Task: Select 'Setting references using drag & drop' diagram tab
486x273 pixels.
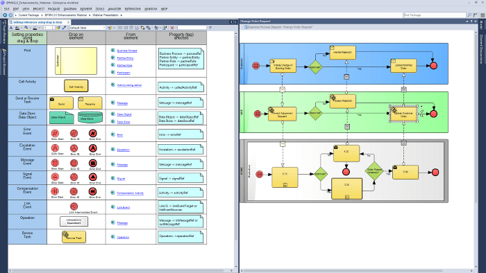Action: 37,22
